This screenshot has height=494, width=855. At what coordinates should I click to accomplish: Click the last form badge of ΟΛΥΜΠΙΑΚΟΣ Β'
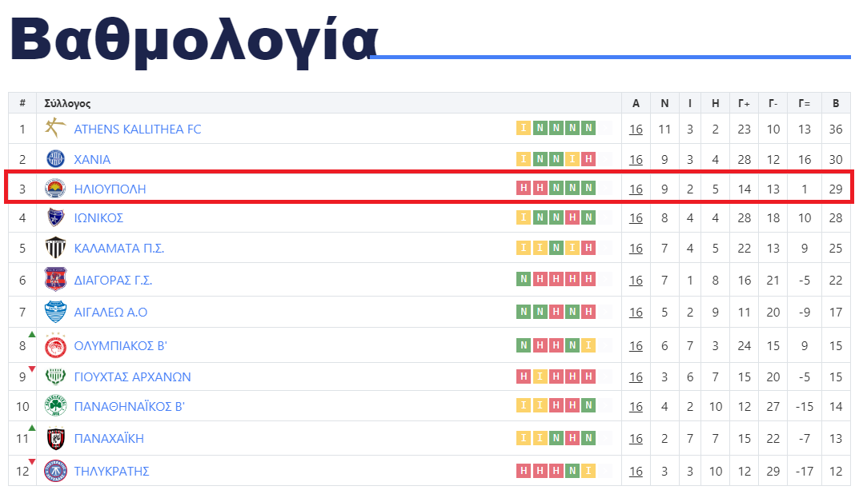click(588, 345)
